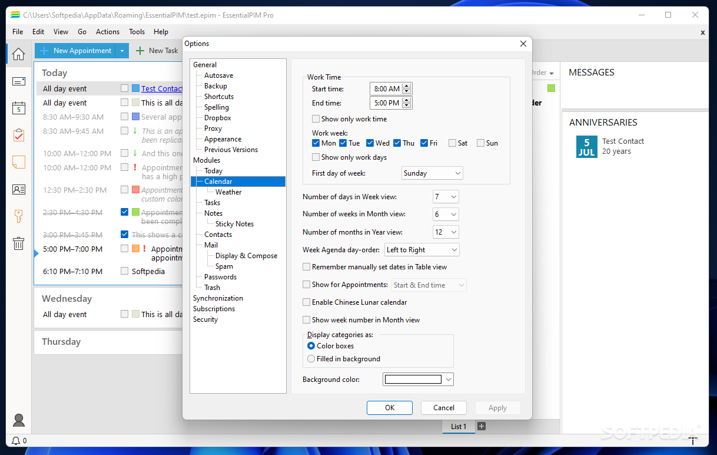The height and width of the screenshot is (455, 717).
Task: Click the New Task plus icon
Action: click(140, 51)
